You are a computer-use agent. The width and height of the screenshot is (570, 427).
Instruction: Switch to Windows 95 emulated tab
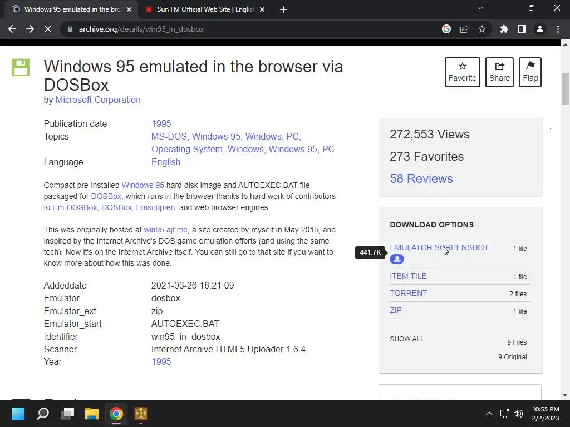[71, 9]
